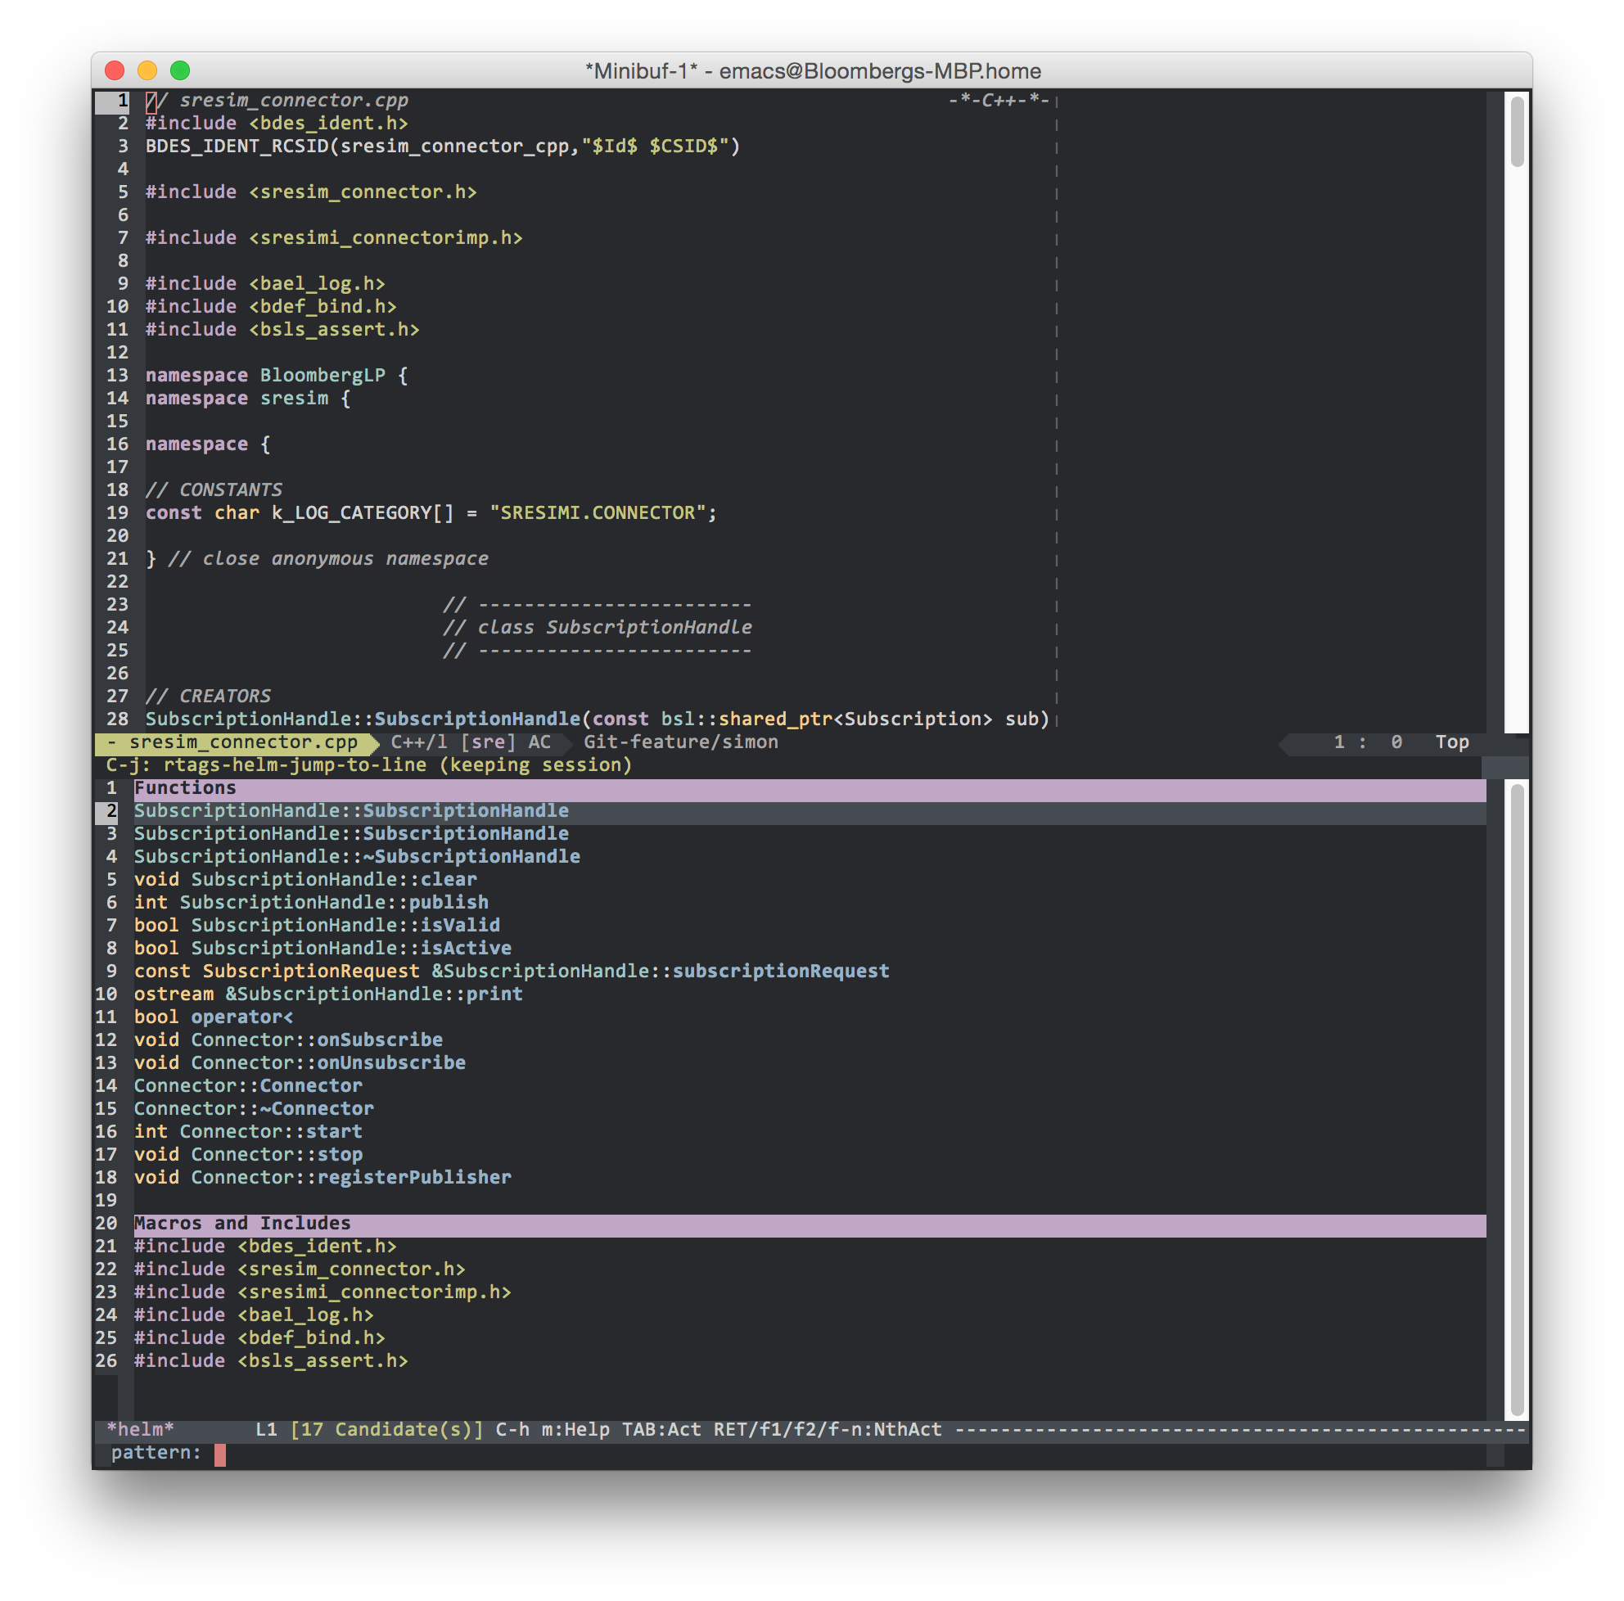Click the [17 Candidate(s)] helm status text

click(386, 1430)
